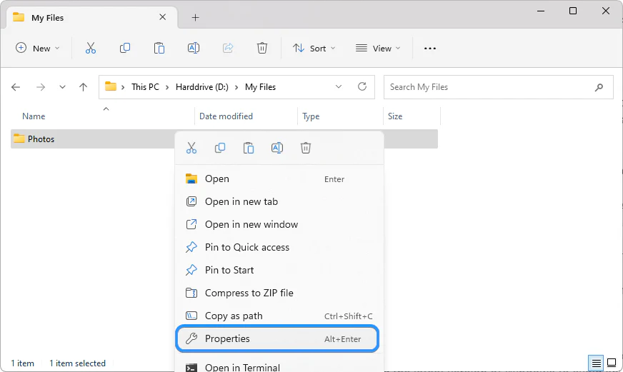
Task: Click This PC in the address breadcrumb
Action: 145,87
